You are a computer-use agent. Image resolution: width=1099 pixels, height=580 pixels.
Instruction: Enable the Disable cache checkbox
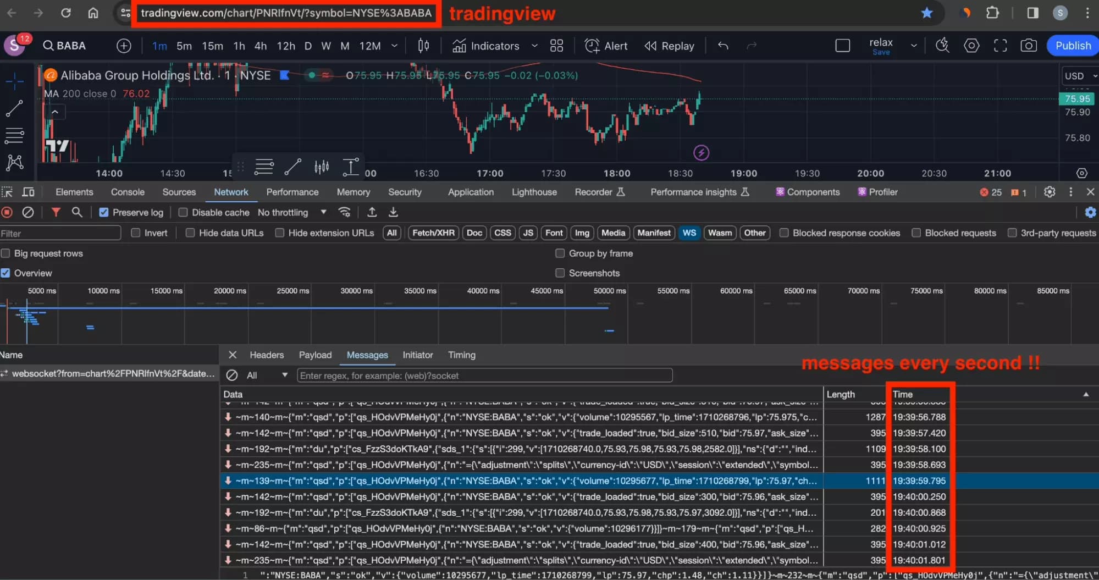tap(183, 212)
